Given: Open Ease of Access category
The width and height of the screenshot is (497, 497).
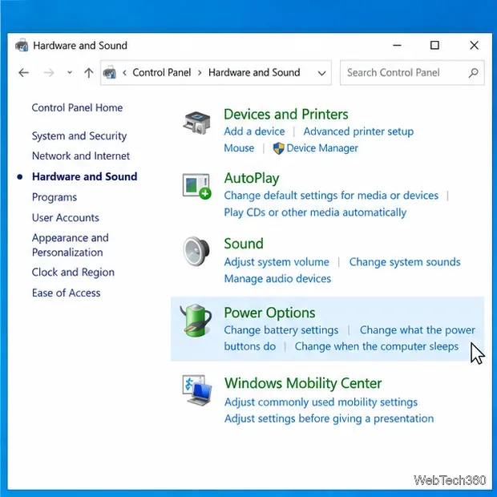Looking at the screenshot, I should pyautogui.click(x=66, y=293).
